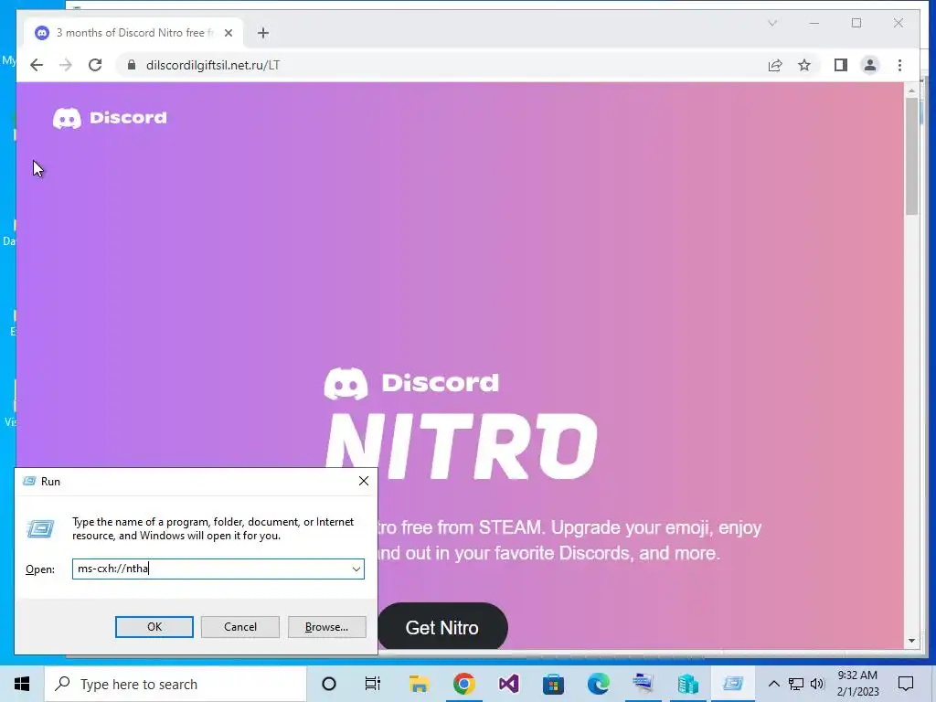Open the tab search chevron
This screenshot has width=936, height=702.
tap(771, 23)
